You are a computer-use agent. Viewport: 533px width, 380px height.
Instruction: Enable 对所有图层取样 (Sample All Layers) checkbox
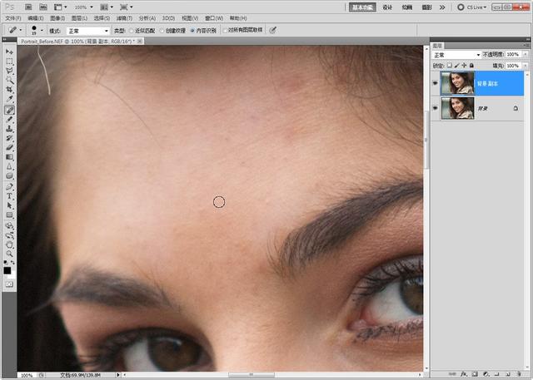(x=225, y=30)
